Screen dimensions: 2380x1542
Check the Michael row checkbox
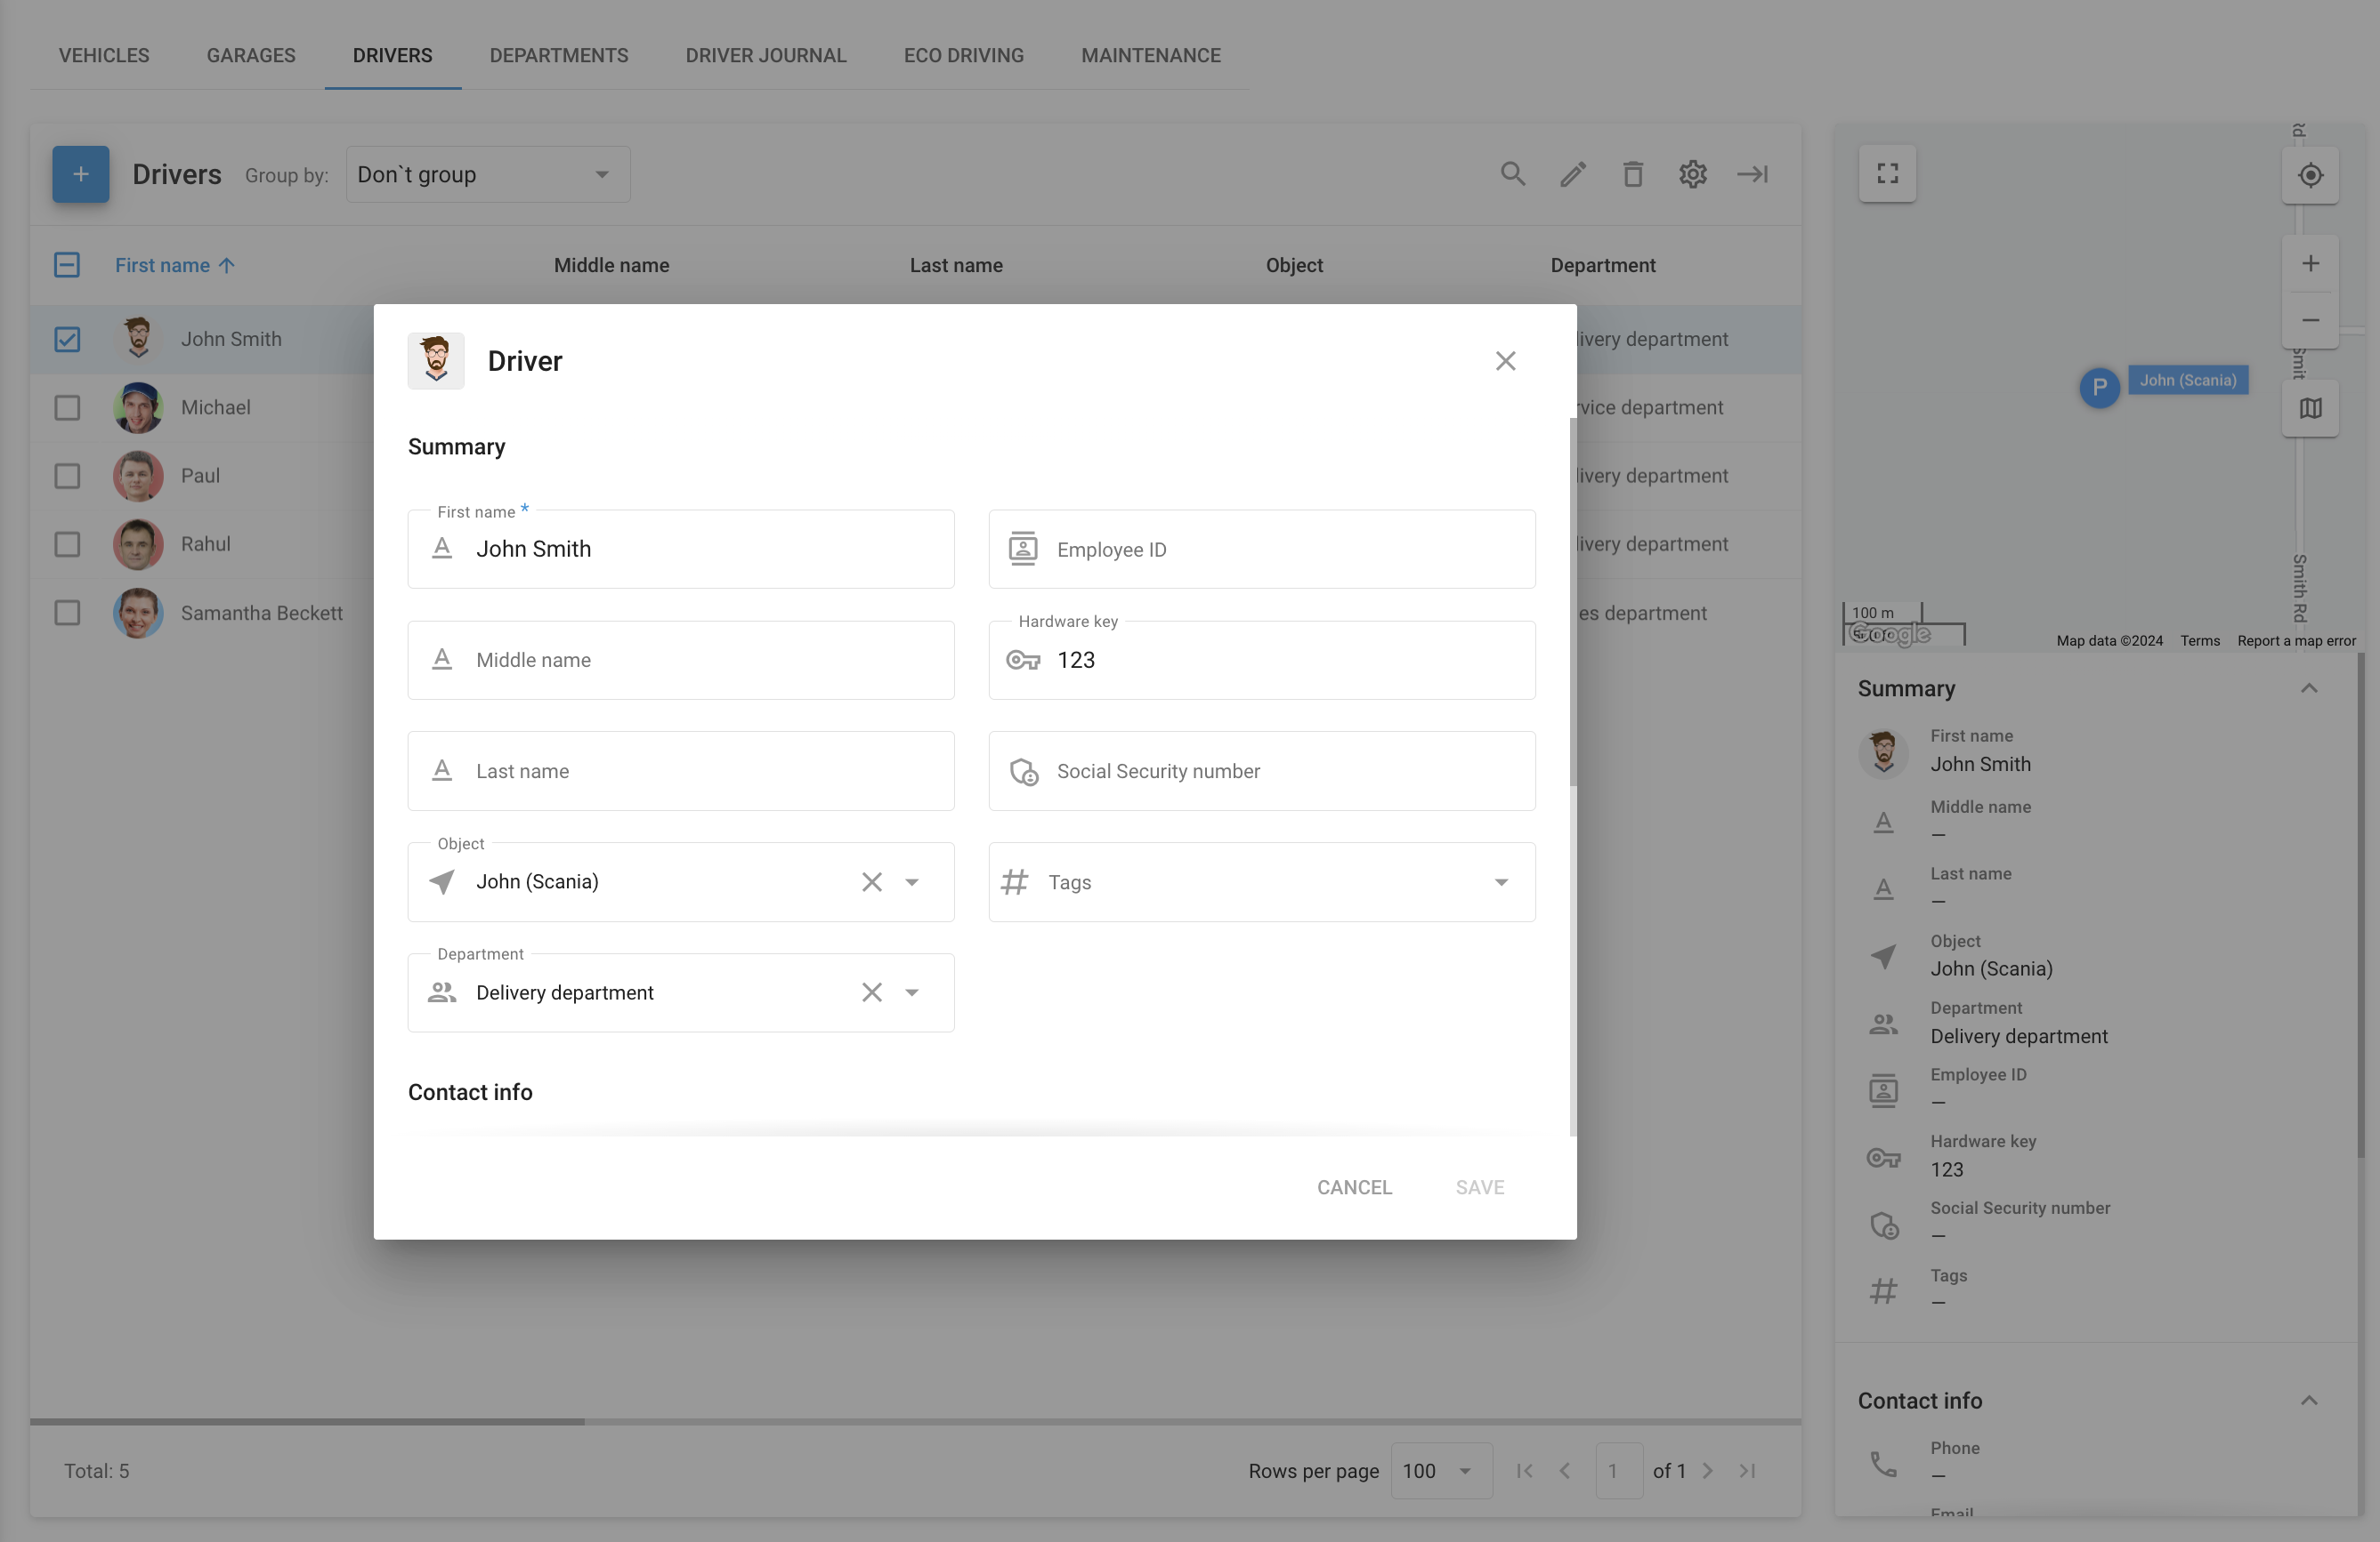pyautogui.click(x=67, y=408)
